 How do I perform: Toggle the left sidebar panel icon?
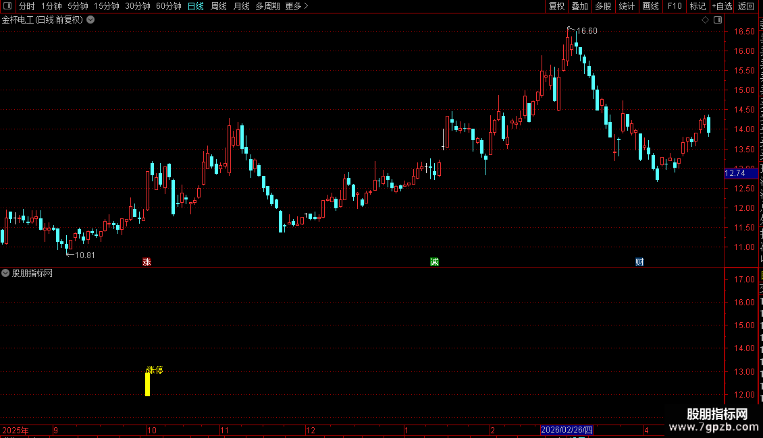click(x=7, y=6)
